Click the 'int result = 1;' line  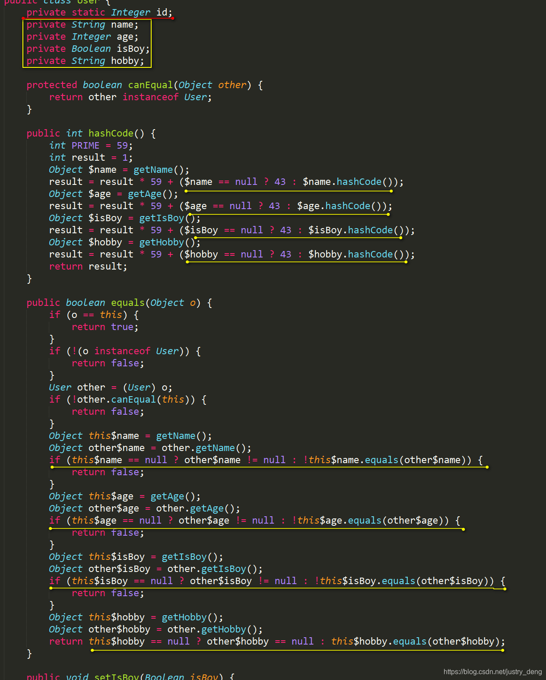(x=91, y=158)
